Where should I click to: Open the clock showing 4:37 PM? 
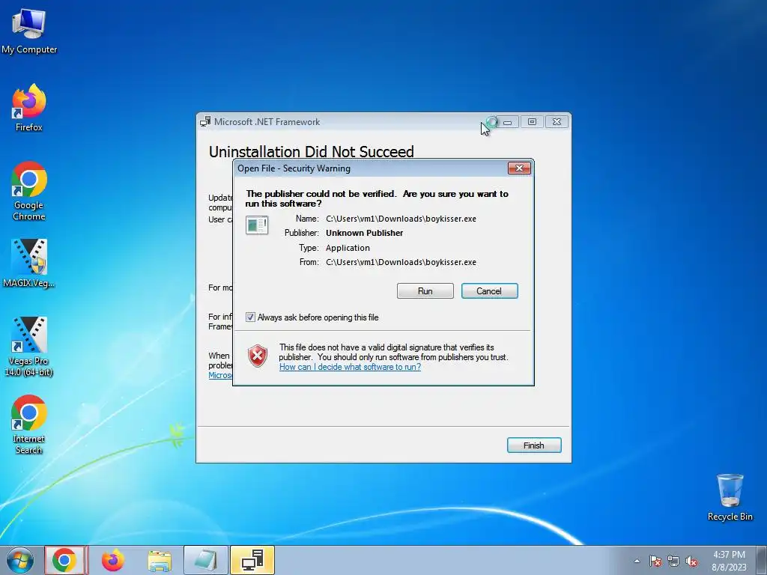point(729,561)
